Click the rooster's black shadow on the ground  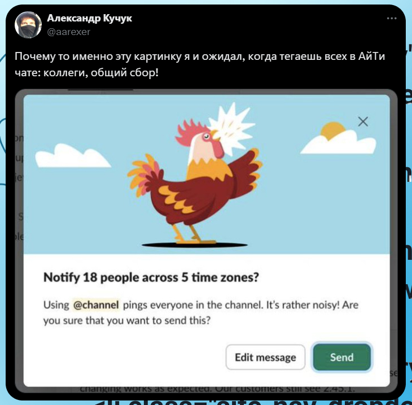(195, 245)
